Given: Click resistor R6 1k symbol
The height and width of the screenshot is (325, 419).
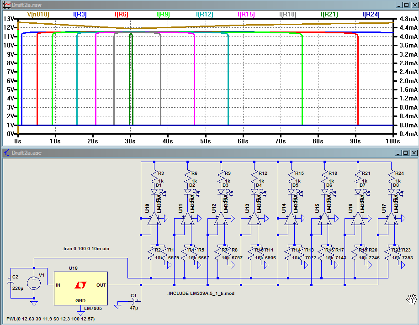Looking at the screenshot, I should pos(188,177).
